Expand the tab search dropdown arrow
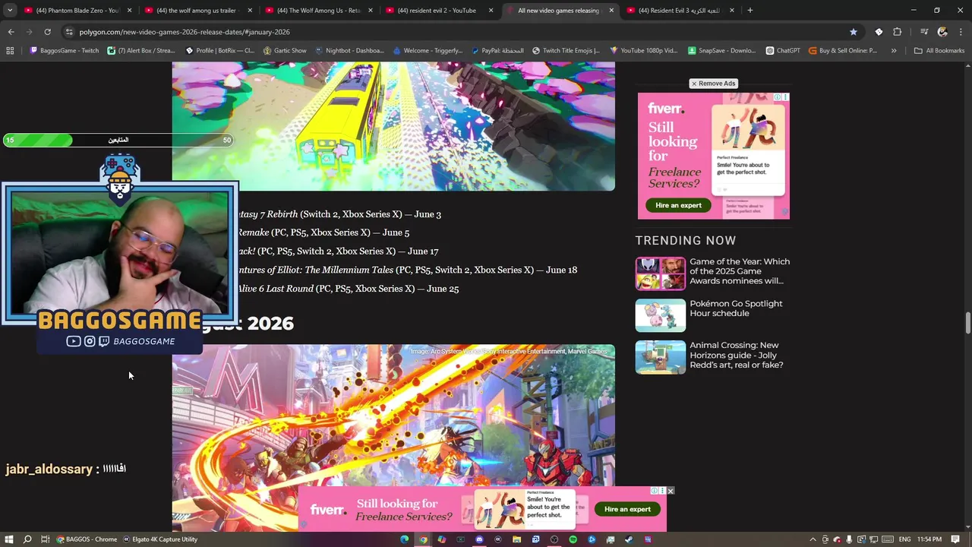The width and height of the screenshot is (972, 547). point(10,11)
